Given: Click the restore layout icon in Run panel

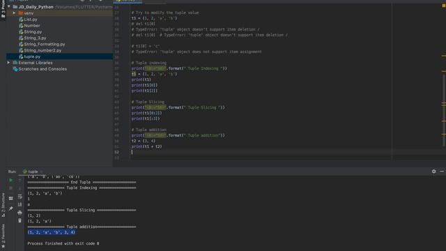Looking at the screenshot, I should [x=11, y=198].
